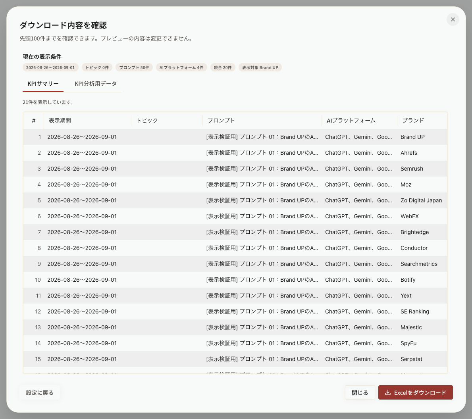Select the WebFX brand cell
This screenshot has width=472, height=419.
click(x=422, y=216)
